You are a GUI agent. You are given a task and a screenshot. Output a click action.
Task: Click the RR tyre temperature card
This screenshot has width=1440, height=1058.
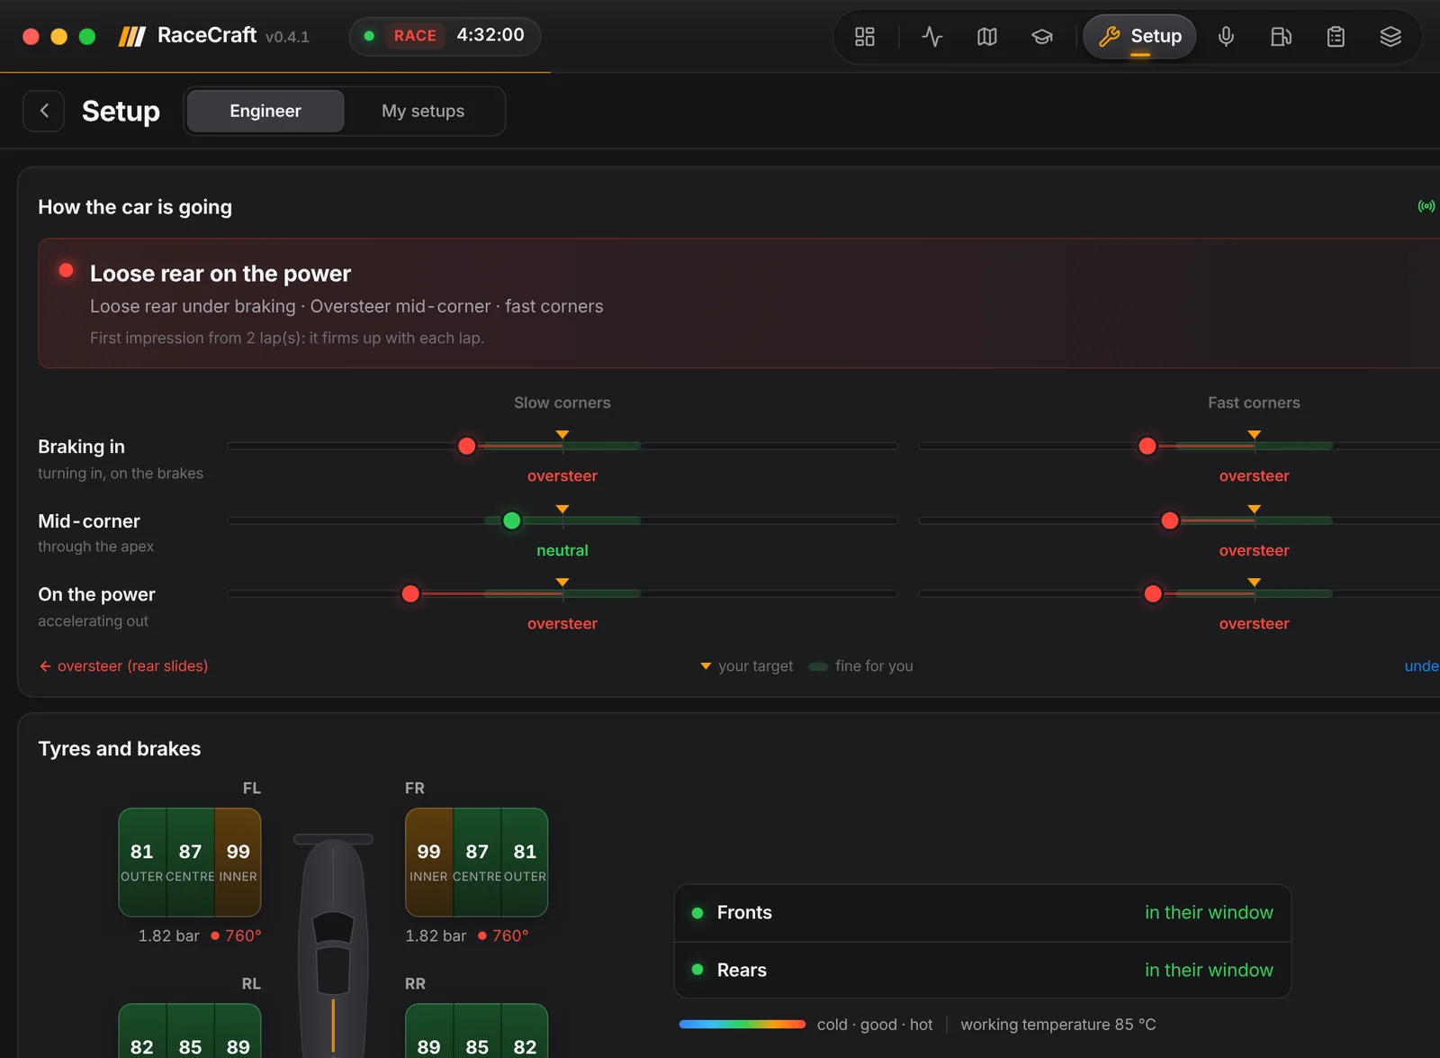click(x=477, y=1031)
